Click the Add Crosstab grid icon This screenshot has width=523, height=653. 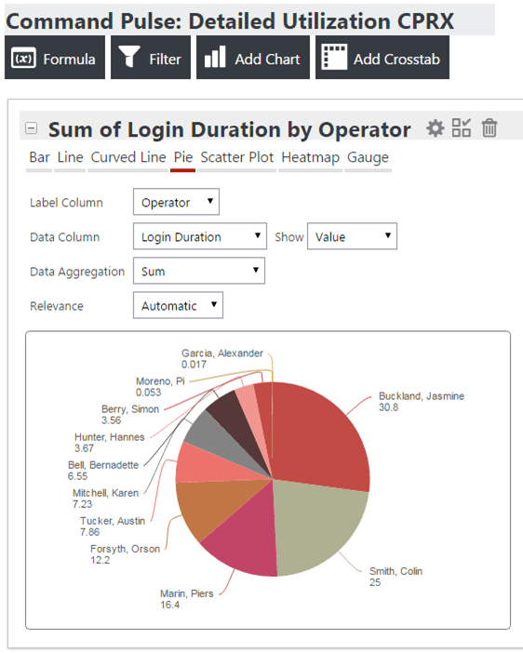pyautogui.click(x=335, y=57)
